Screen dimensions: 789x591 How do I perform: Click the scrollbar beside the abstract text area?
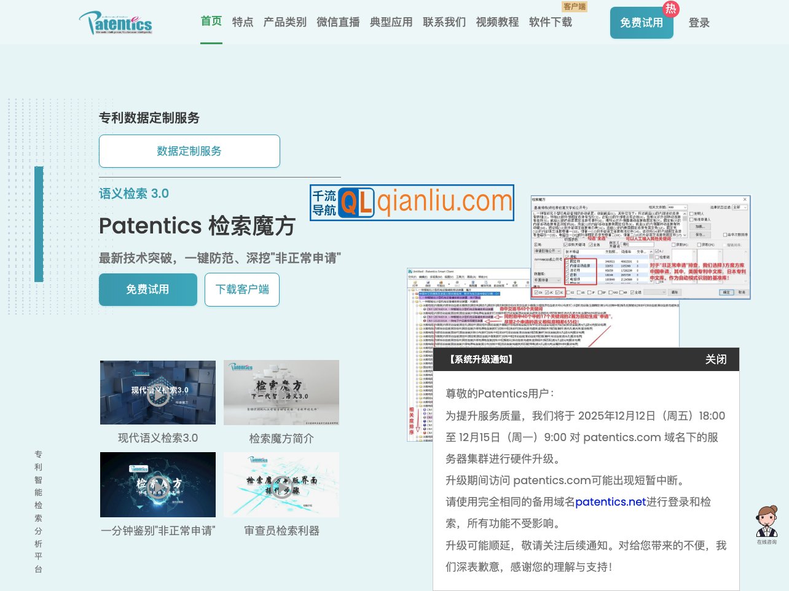coord(685,224)
